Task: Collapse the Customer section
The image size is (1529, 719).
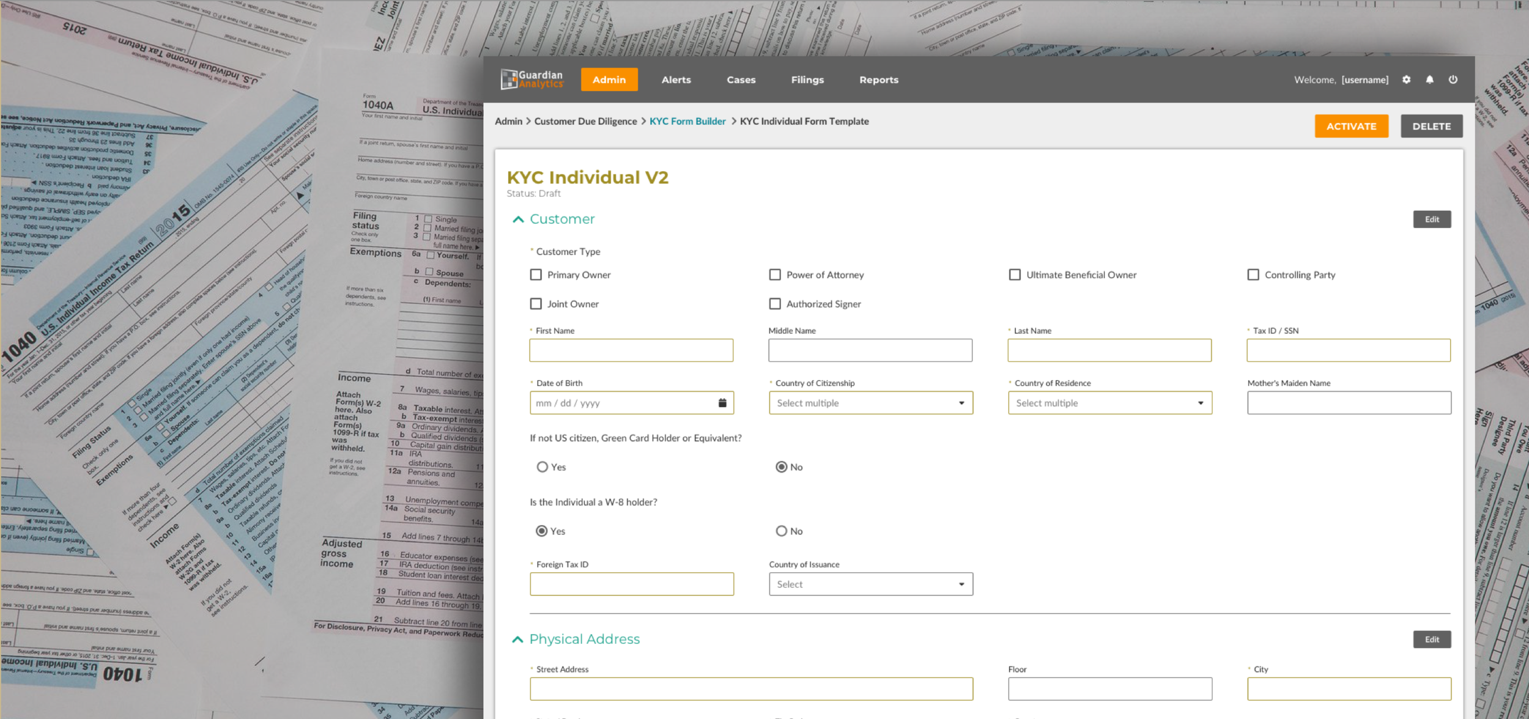Action: point(518,219)
